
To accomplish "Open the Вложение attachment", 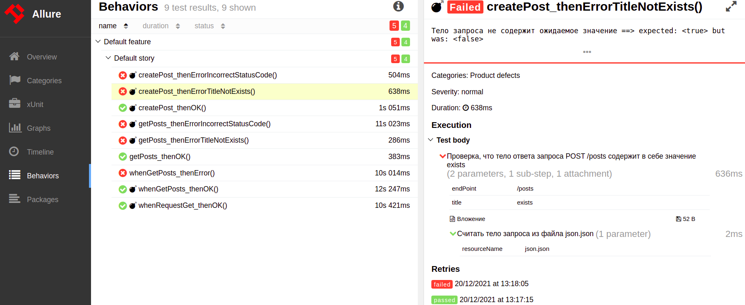I will coord(471,219).
